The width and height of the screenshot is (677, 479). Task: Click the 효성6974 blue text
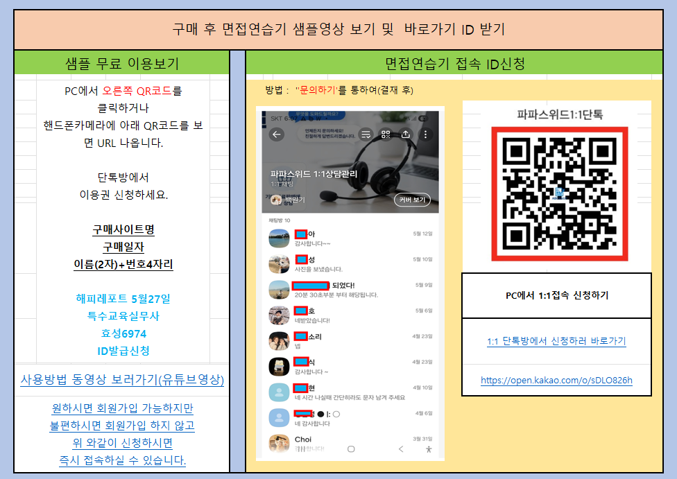tap(123, 333)
